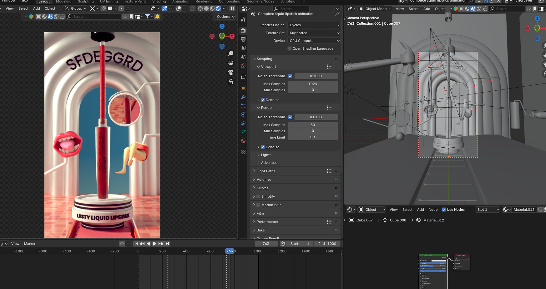Open the Options dropdown in left viewport
The image size is (546, 289).
click(x=225, y=17)
